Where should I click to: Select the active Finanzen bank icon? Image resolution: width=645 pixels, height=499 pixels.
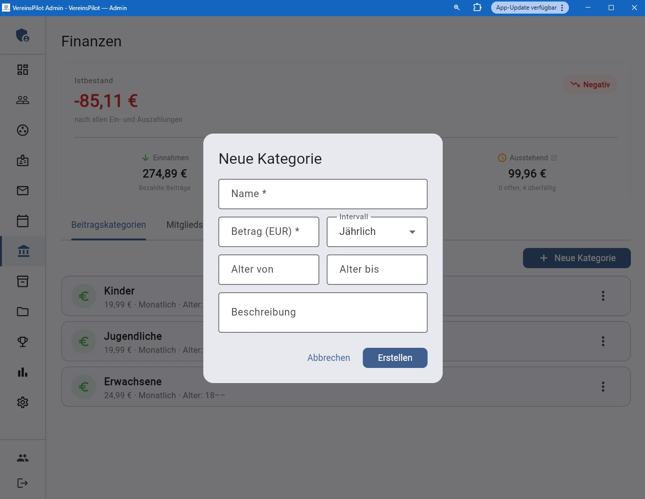[x=22, y=251]
